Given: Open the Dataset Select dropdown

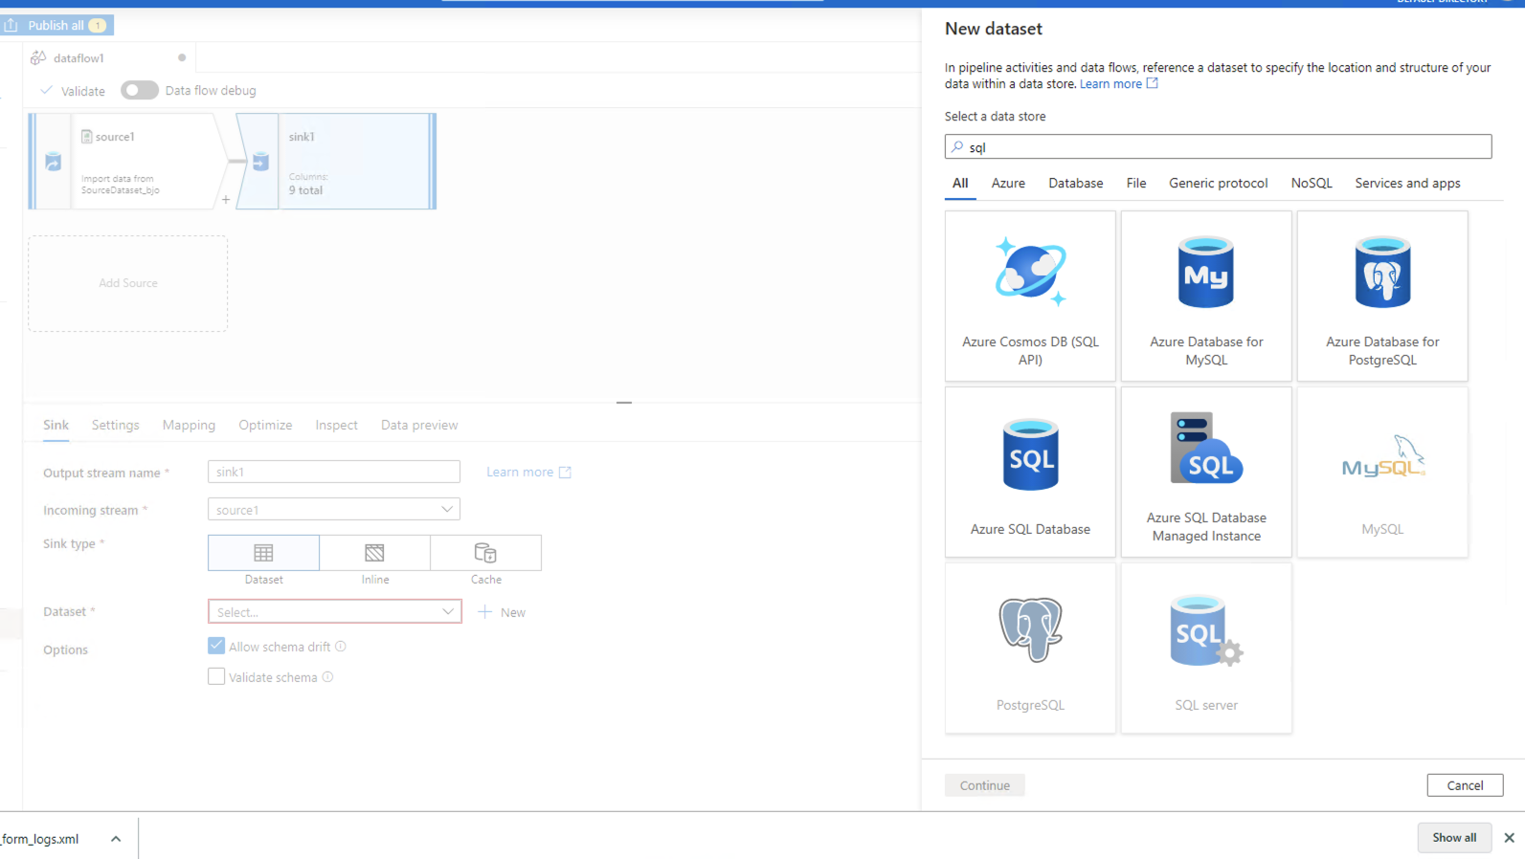Looking at the screenshot, I should pyautogui.click(x=335, y=611).
